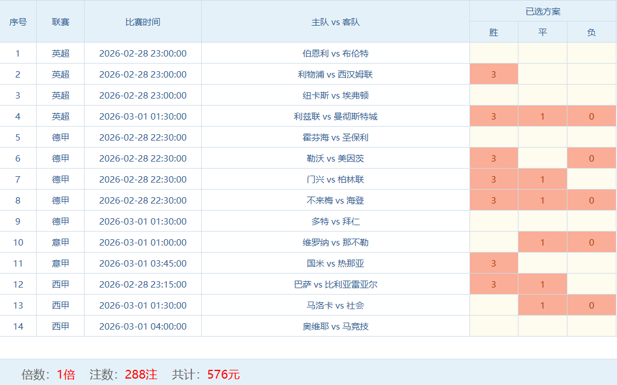Deselect the 负 pick for 马洛卡 vs 社会

(x=591, y=305)
